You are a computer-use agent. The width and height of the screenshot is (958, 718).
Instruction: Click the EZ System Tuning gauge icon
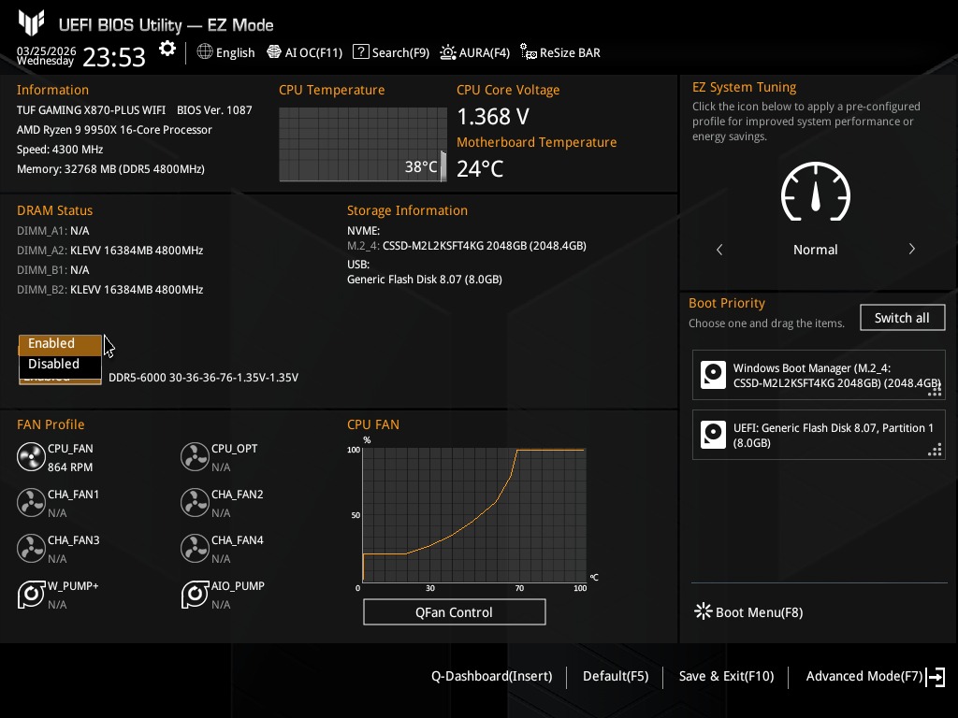pyautogui.click(x=815, y=193)
